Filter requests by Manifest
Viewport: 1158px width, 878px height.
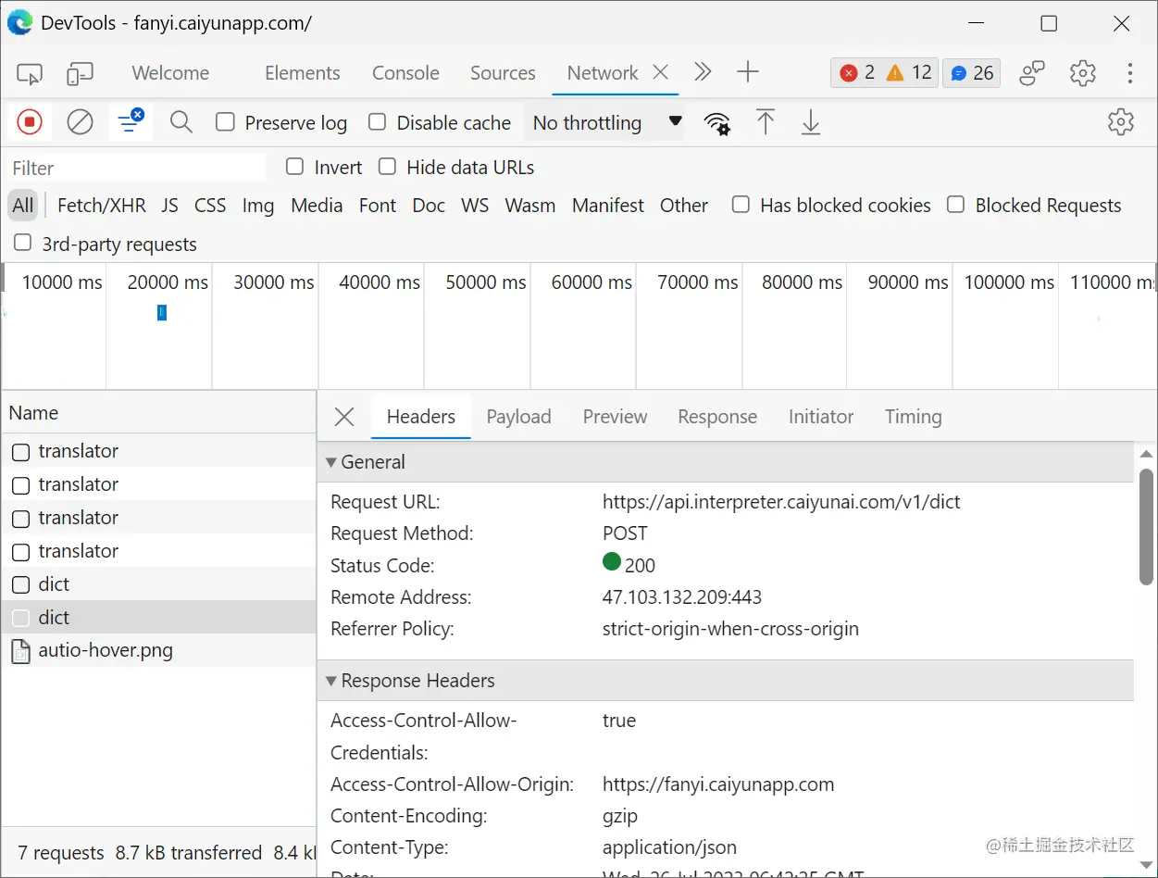click(x=608, y=206)
